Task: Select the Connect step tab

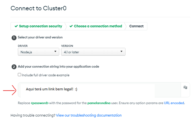Action: (136, 26)
